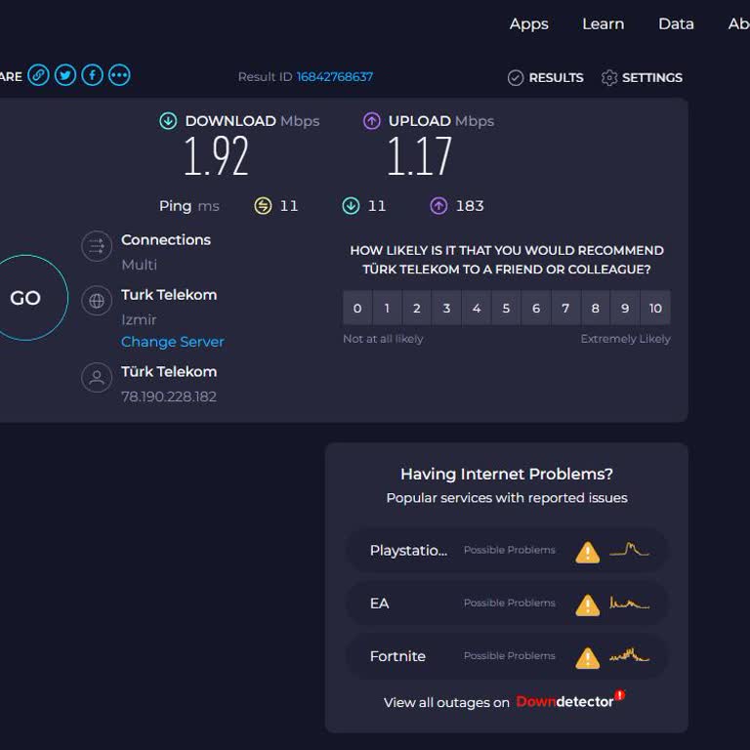Rate recommendation score 2

417,308
